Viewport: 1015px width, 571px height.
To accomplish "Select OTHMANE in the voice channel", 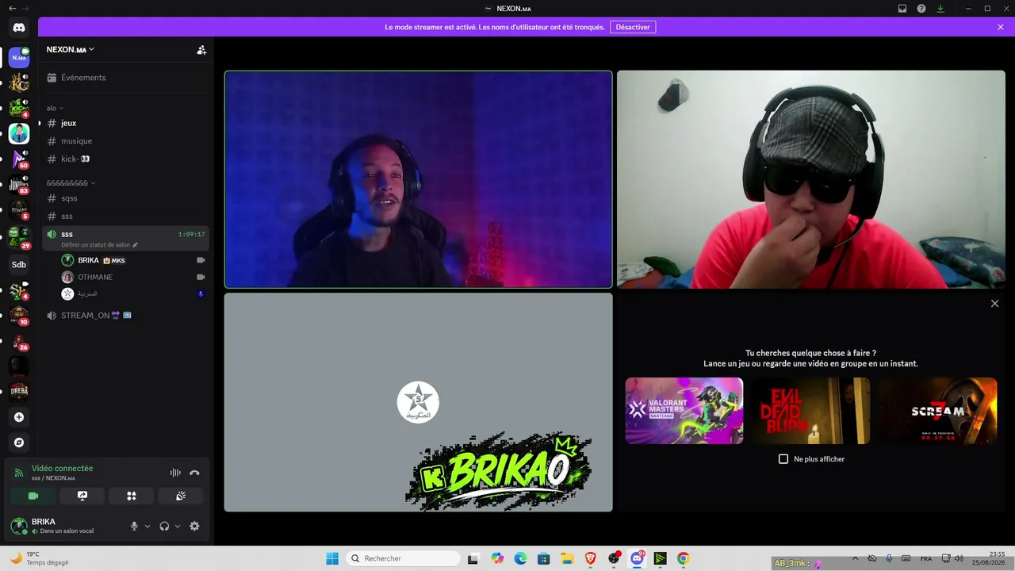I will click(133, 277).
